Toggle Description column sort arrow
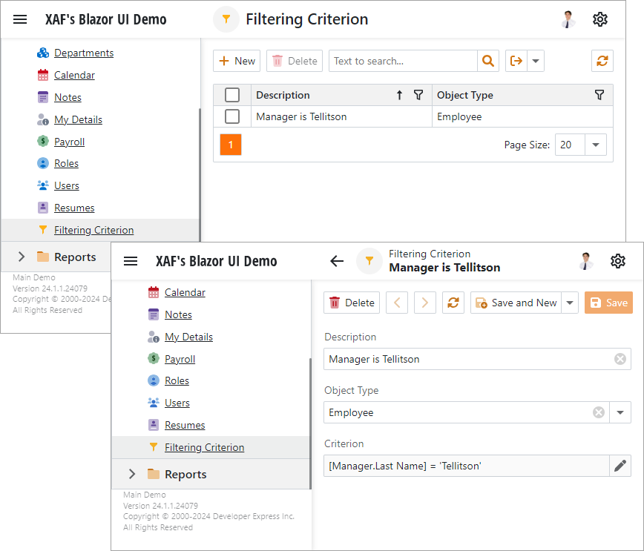The width and height of the screenshot is (644, 551). point(399,95)
